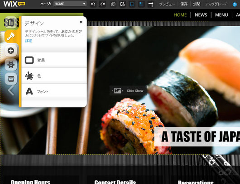Open Pages icon at sidebar top

pos(11,23)
